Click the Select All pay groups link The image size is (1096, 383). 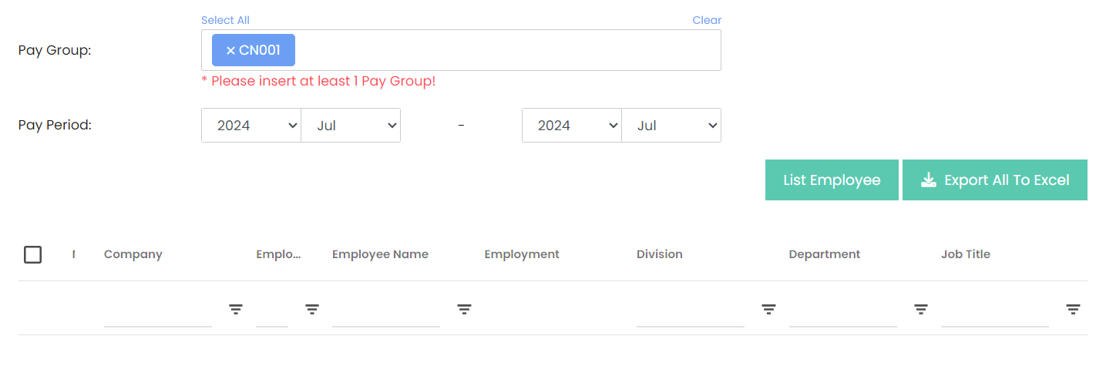click(x=225, y=20)
